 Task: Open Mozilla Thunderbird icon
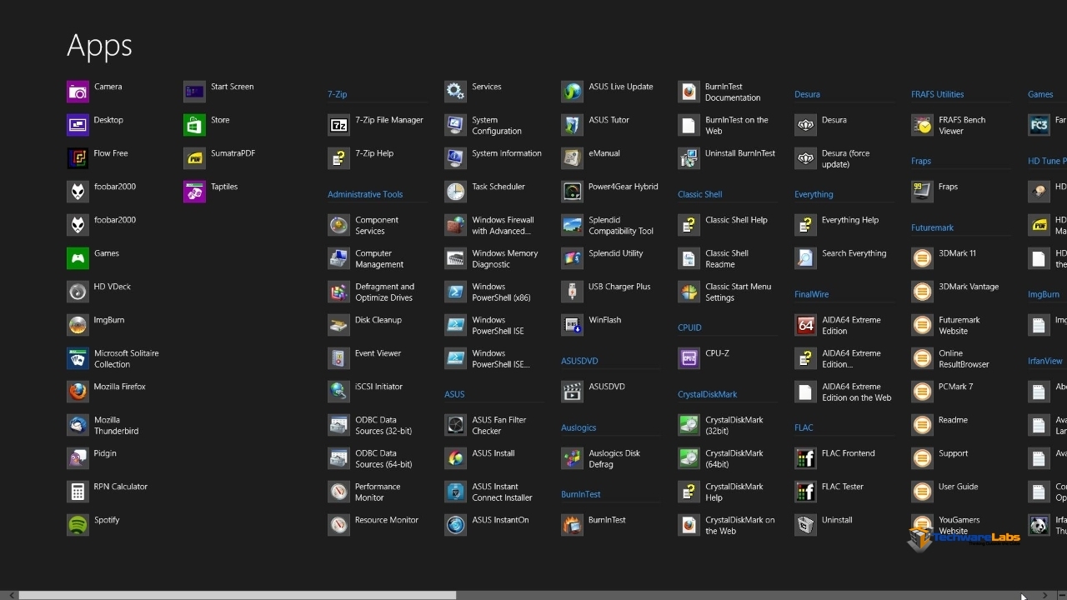(x=78, y=425)
